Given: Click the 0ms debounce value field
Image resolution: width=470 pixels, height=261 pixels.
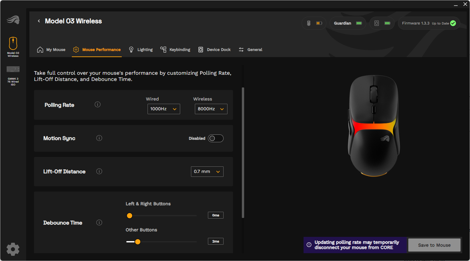Looking at the screenshot, I should point(216,215).
